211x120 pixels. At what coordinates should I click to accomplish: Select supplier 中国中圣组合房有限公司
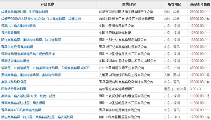coord(116,26)
